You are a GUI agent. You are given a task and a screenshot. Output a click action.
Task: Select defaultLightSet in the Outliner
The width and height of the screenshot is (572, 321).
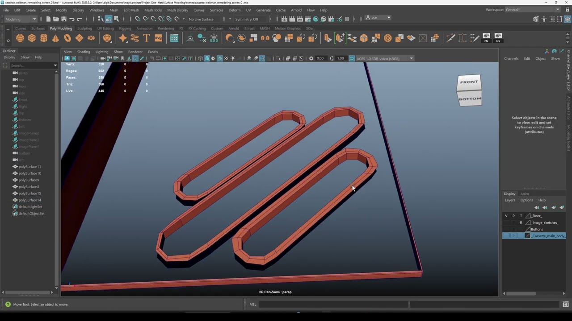pos(30,207)
